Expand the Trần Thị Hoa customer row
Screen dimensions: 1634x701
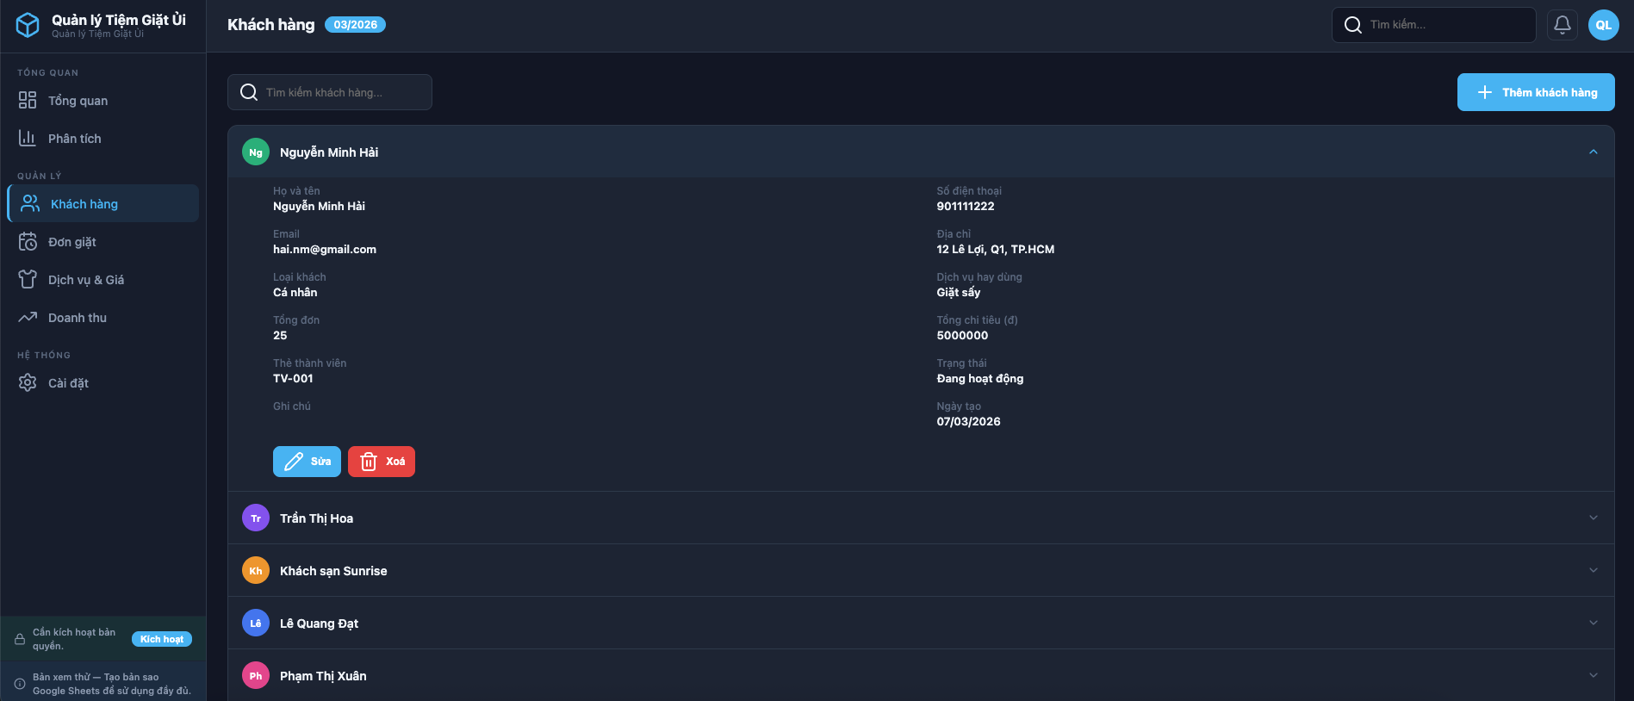[1593, 518]
